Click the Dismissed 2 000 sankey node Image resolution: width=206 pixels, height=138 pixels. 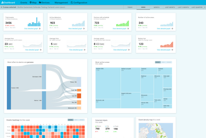[44, 77]
